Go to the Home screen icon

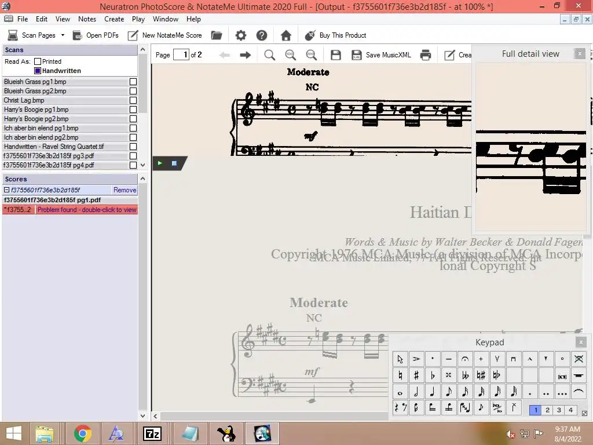tap(286, 35)
